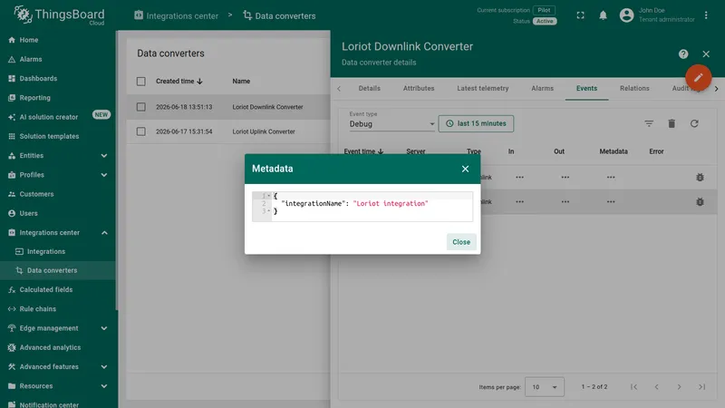Open the top-right three-dot menu
Image resolution: width=725 pixels, height=408 pixels.
click(x=706, y=15)
